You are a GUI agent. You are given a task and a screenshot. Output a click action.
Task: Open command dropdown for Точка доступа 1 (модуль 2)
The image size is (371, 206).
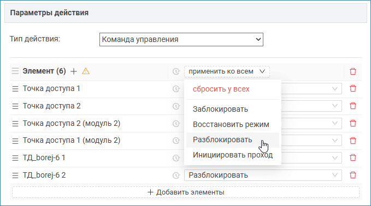[311, 141]
